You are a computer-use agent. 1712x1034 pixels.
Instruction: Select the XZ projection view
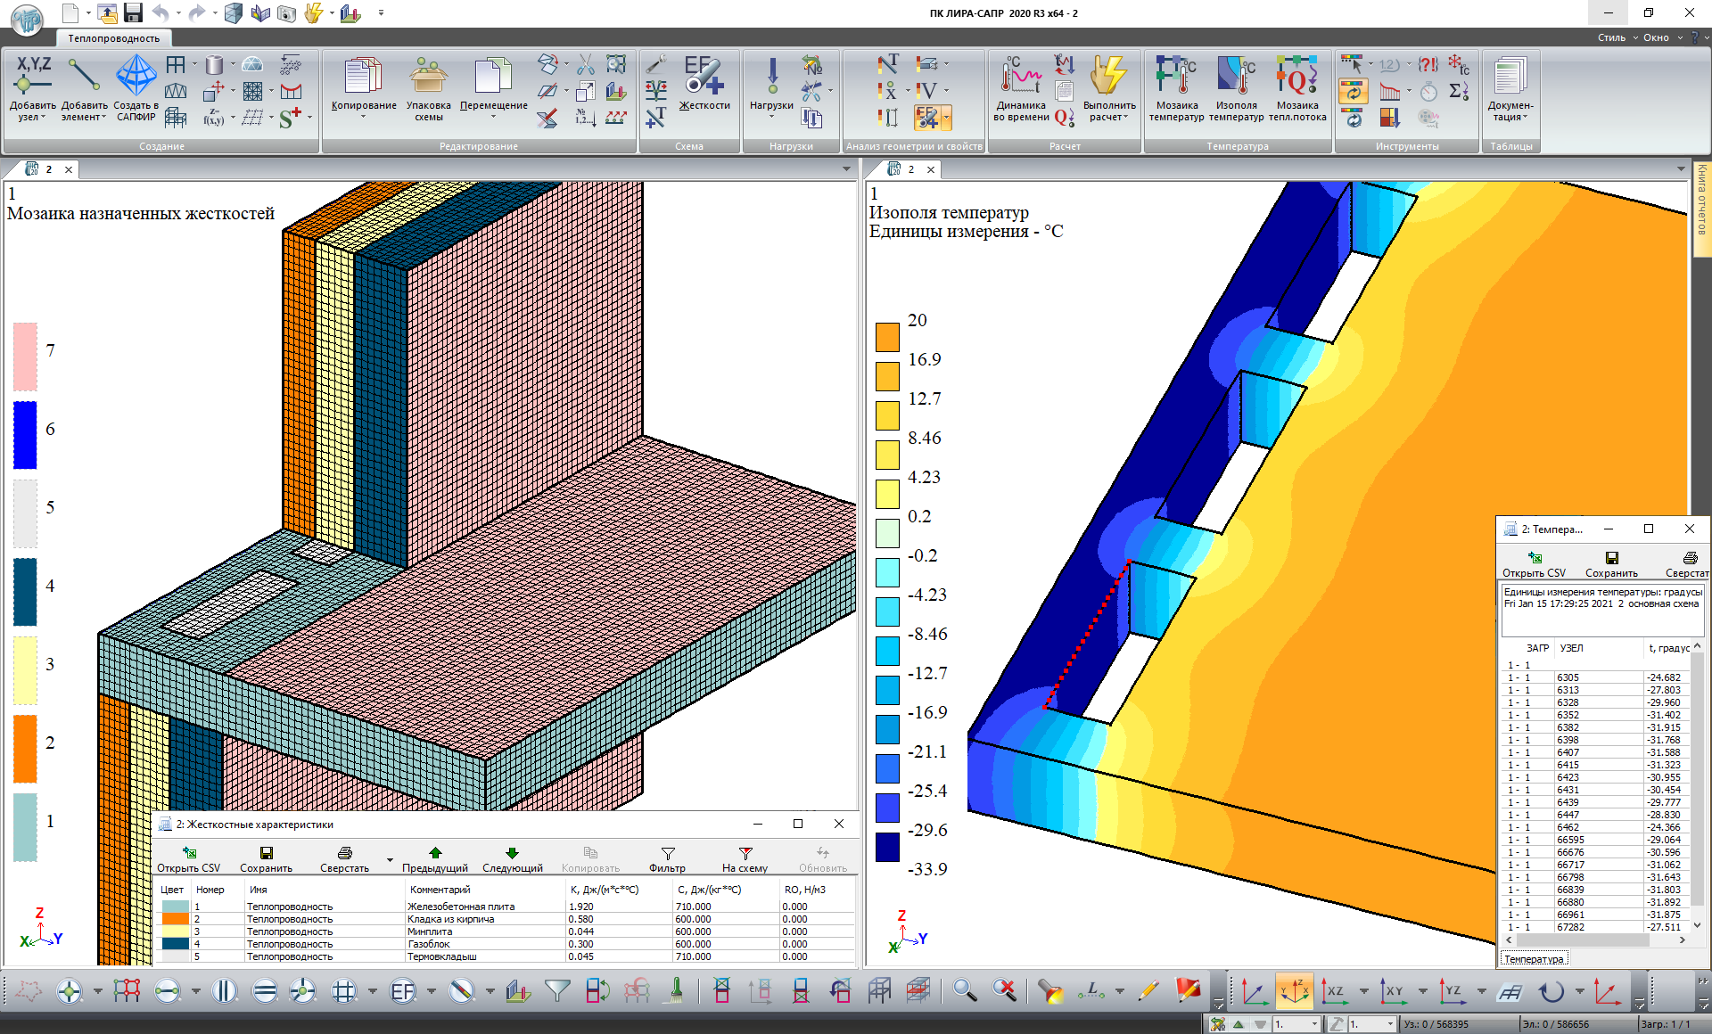[1334, 991]
